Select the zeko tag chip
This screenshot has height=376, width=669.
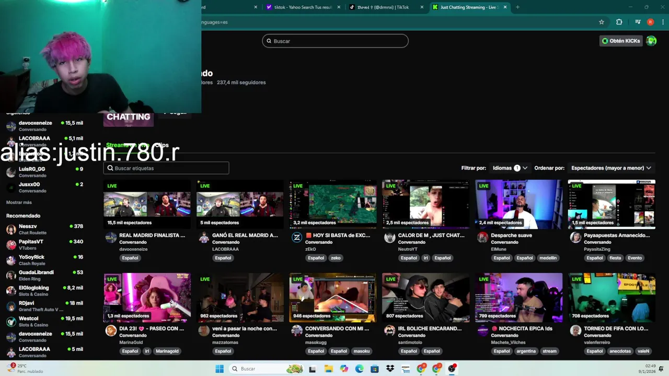click(x=336, y=258)
